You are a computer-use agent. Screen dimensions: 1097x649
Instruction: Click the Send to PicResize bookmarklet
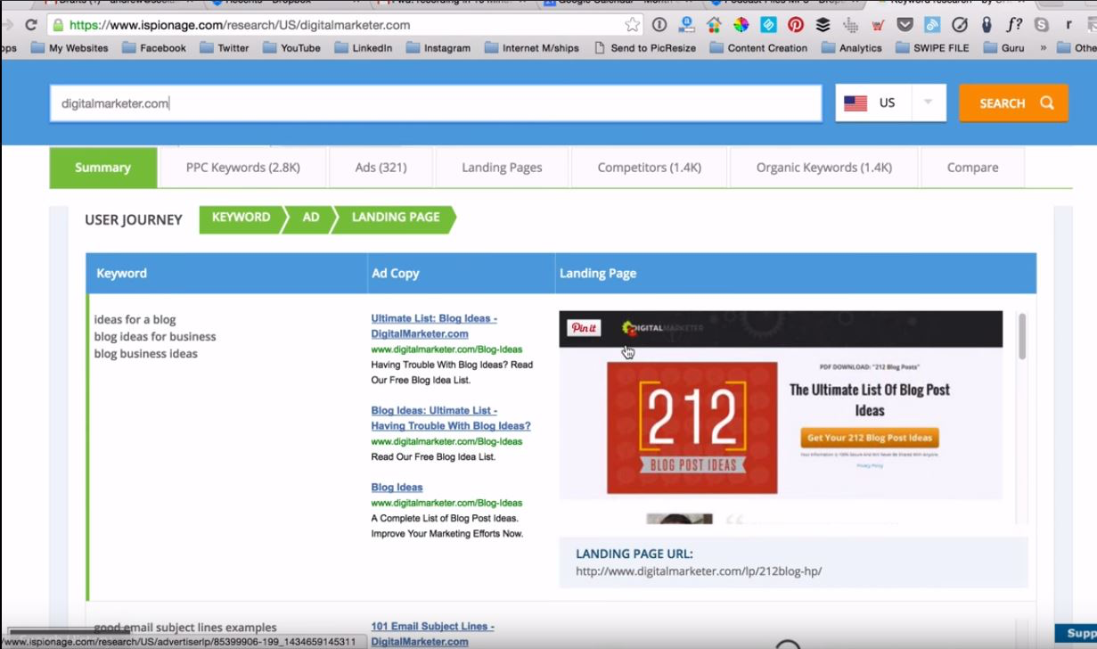645,48
